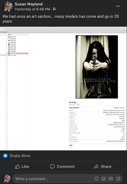The width and height of the screenshot is (127, 184).
Task: Open the posted screenshot image
Action: 63,88
